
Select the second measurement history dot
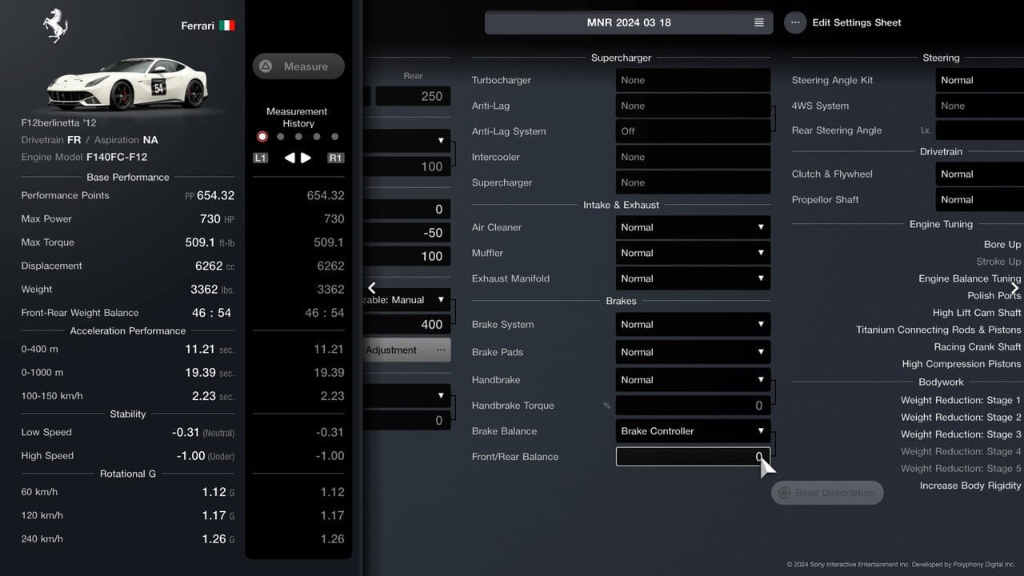click(280, 137)
